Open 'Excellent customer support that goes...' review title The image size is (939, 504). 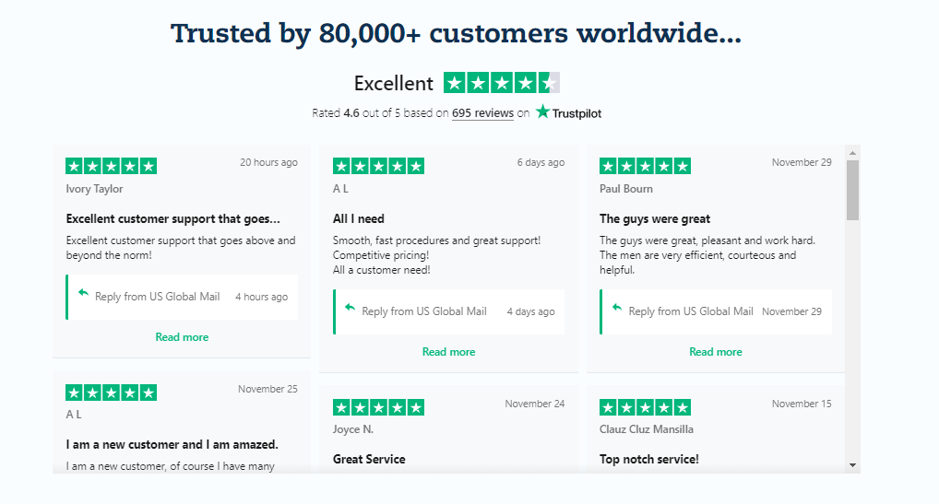(x=172, y=219)
